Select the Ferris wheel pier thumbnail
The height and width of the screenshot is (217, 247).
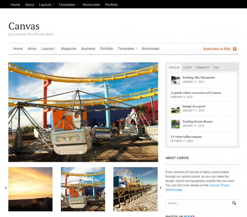[135, 189]
